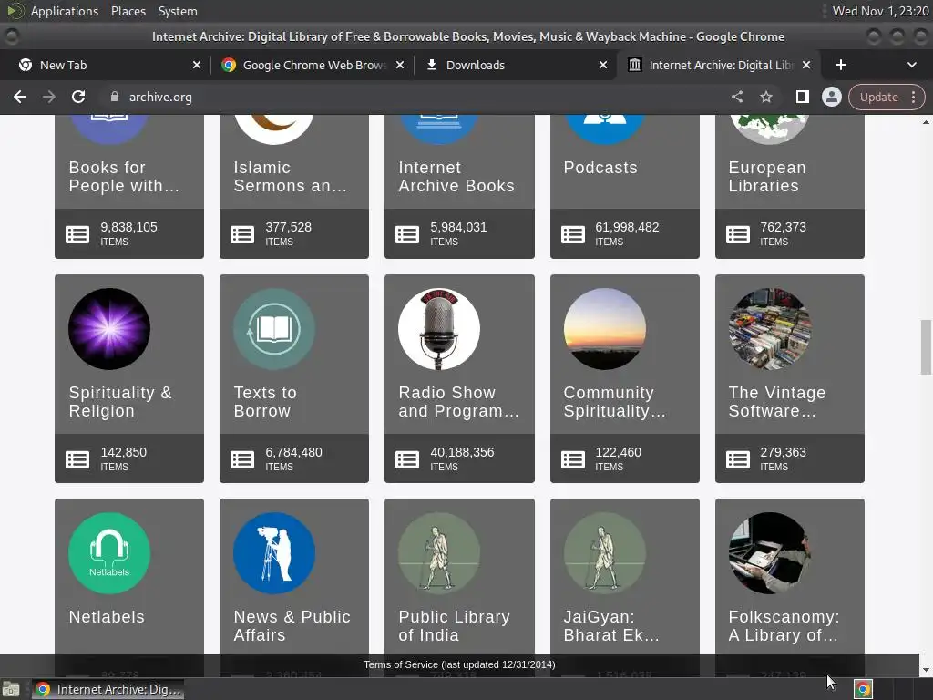Close the Internet Archive tab

pyautogui.click(x=806, y=65)
